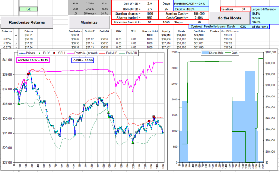Image resolution: width=279 pixels, height=172 pixels.
Task: Select the Days value 26 cell
Action: 166,9
